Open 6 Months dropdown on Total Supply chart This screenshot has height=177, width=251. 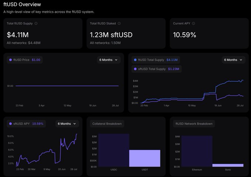pos(233,60)
